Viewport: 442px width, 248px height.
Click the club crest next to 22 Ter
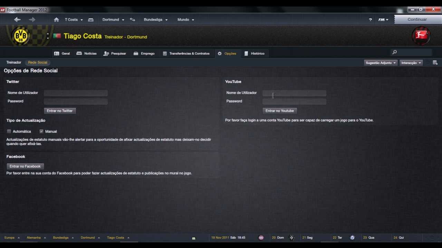(352, 238)
